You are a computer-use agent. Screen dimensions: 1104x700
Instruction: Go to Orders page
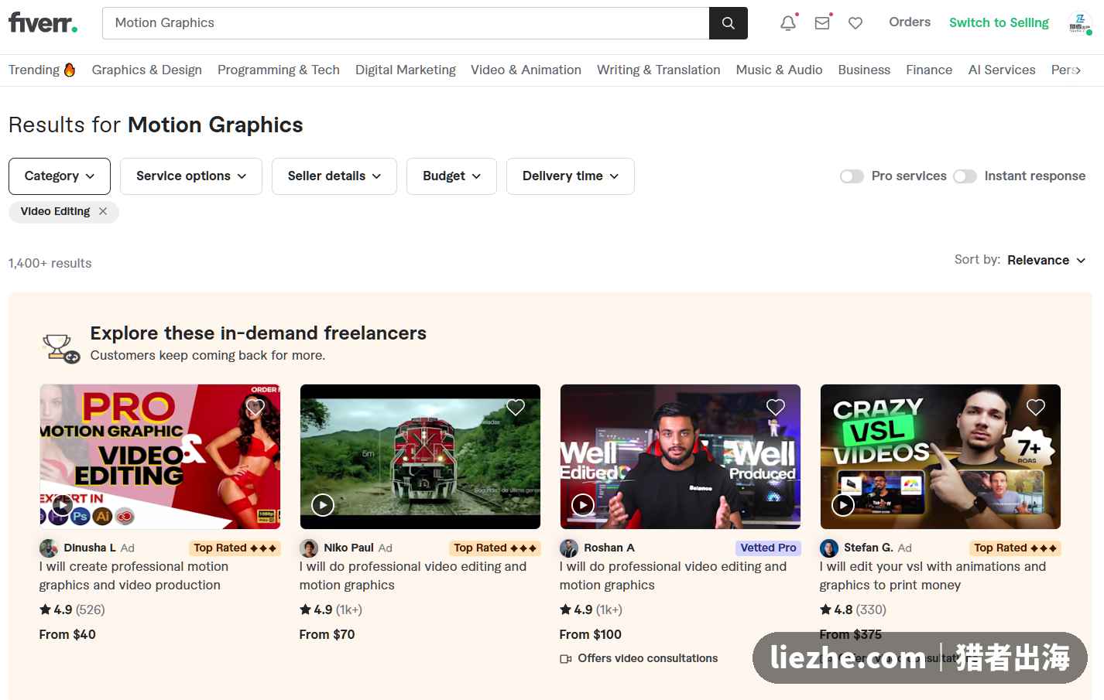910,22
